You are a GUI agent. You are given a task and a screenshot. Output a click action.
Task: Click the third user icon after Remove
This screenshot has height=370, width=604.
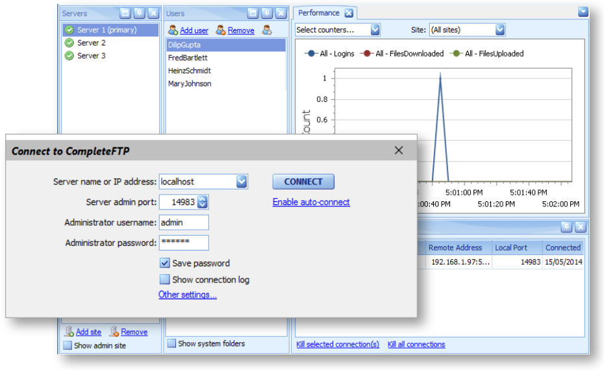[x=267, y=30]
